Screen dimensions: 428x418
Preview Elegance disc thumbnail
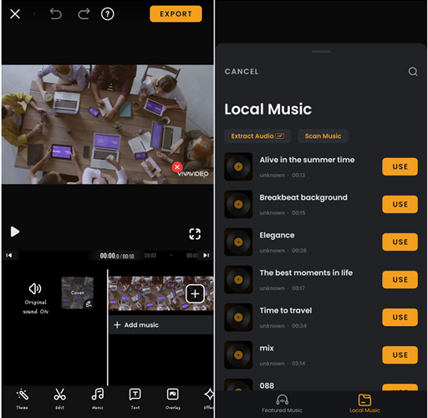pyautogui.click(x=238, y=242)
